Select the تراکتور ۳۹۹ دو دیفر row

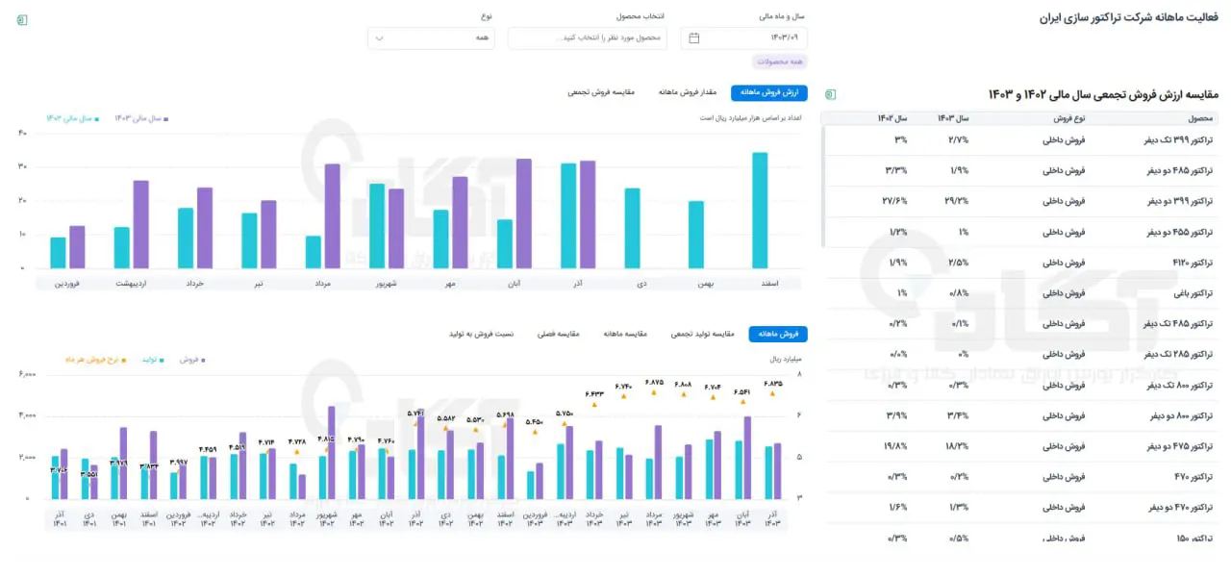point(1020,201)
